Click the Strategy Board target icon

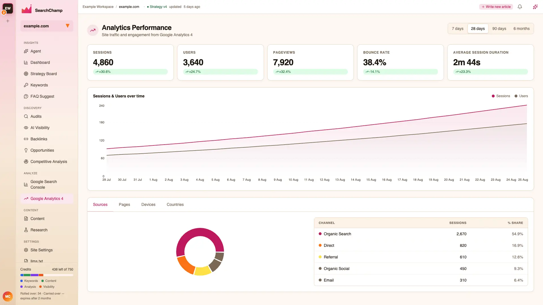click(26, 74)
